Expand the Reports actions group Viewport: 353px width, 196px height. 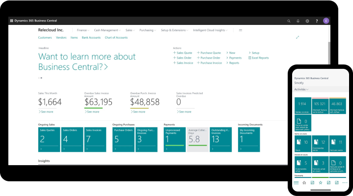[233, 63]
